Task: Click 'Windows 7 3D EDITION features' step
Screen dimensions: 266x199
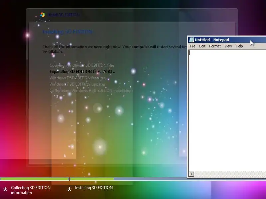Action: coord(77,78)
